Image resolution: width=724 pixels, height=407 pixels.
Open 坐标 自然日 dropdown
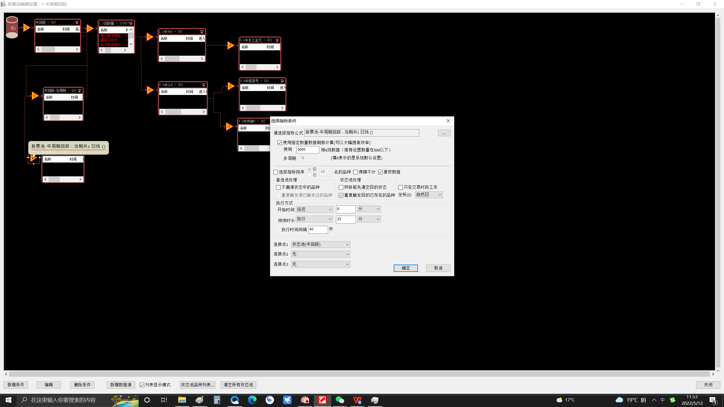(429, 195)
